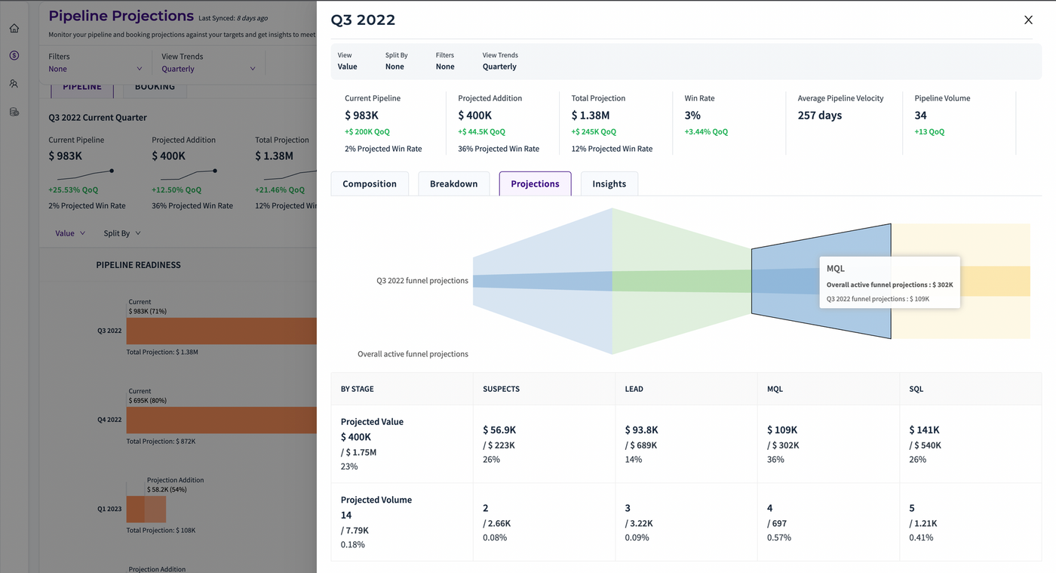Click the $ 141K SQL projected value
Viewport: 1056px width, 573px height.
pyautogui.click(x=924, y=430)
